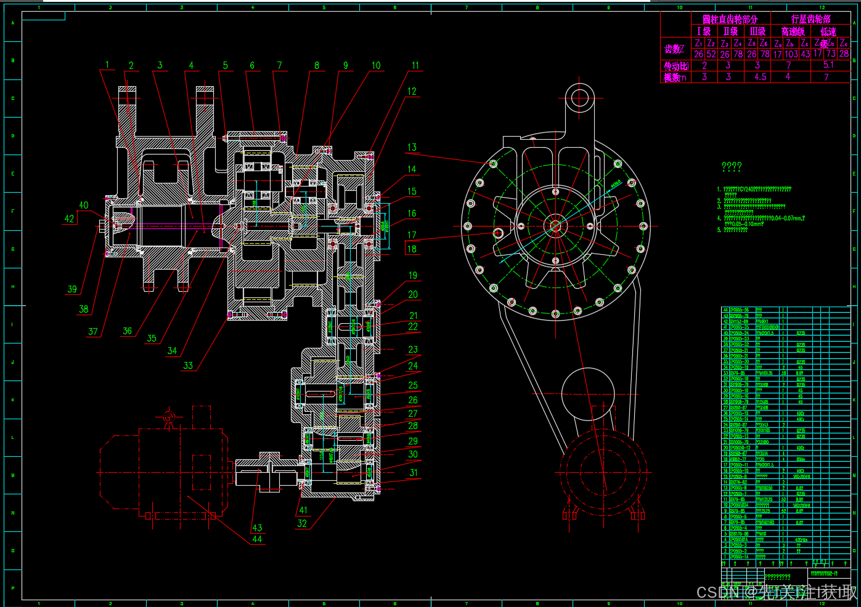Select part callout number 36
The width and height of the screenshot is (861, 607).
point(127,331)
